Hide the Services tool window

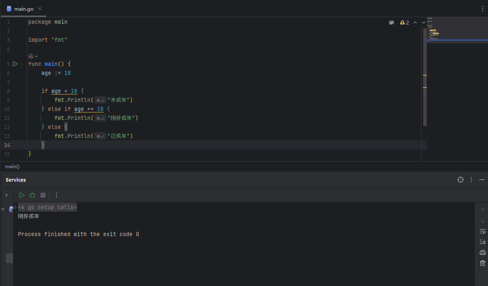point(482,180)
